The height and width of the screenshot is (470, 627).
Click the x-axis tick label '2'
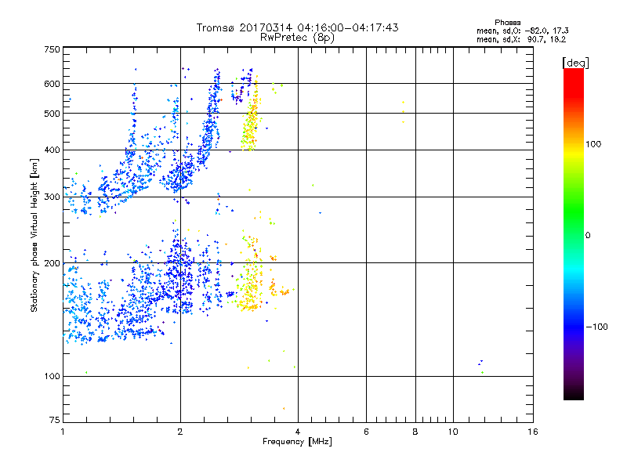click(180, 432)
